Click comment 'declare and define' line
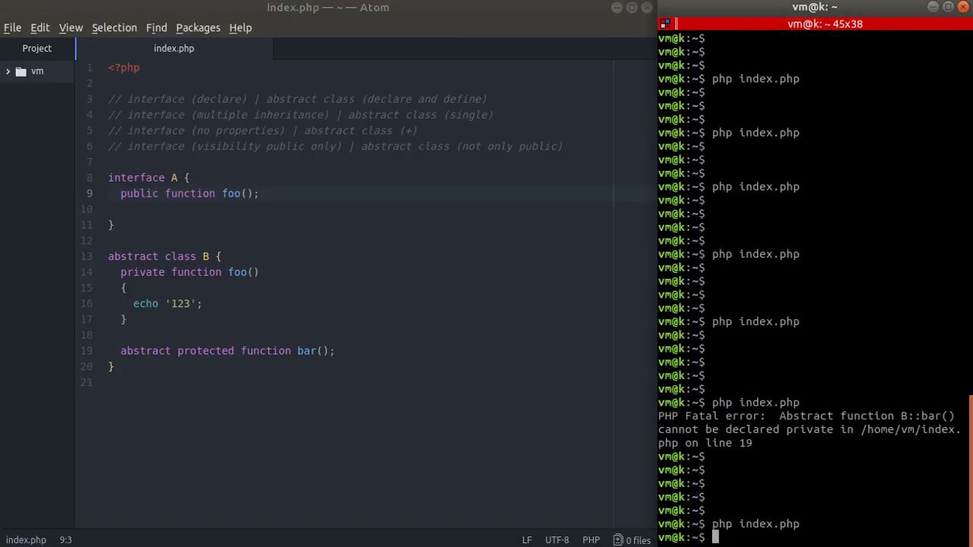This screenshot has width=973, height=547. (x=297, y=99)
